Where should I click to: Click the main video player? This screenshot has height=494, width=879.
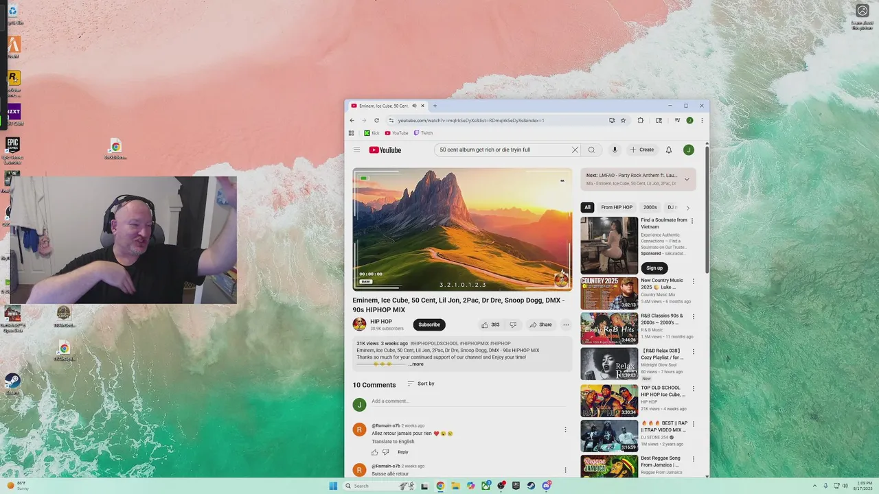coord(462,230)
